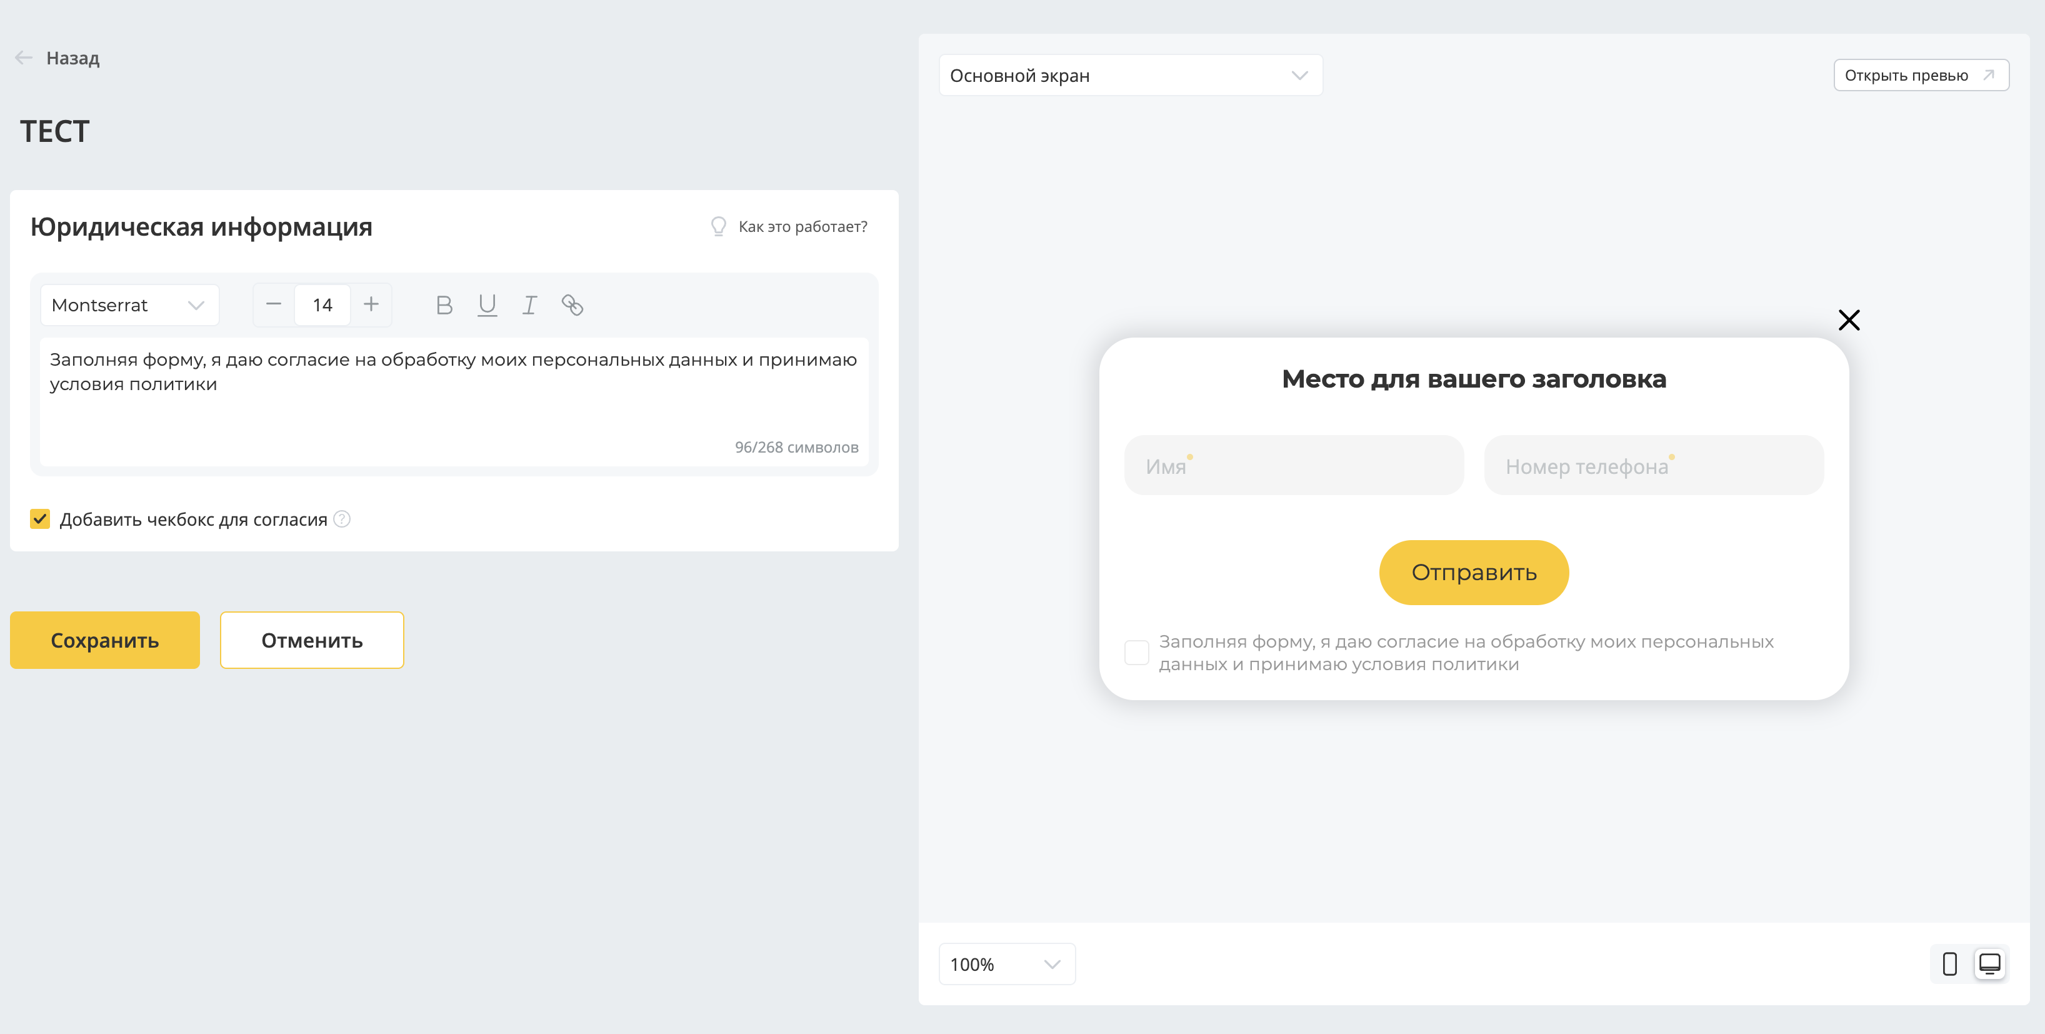Click the Номер телефона field in preview
This screenshot has height=1034, width=2045.
[1654, 465]
